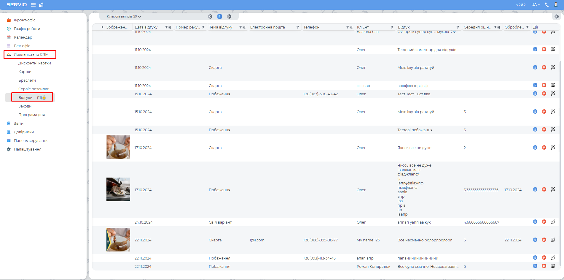Open the user profile avatar icon

pos(556,5)
